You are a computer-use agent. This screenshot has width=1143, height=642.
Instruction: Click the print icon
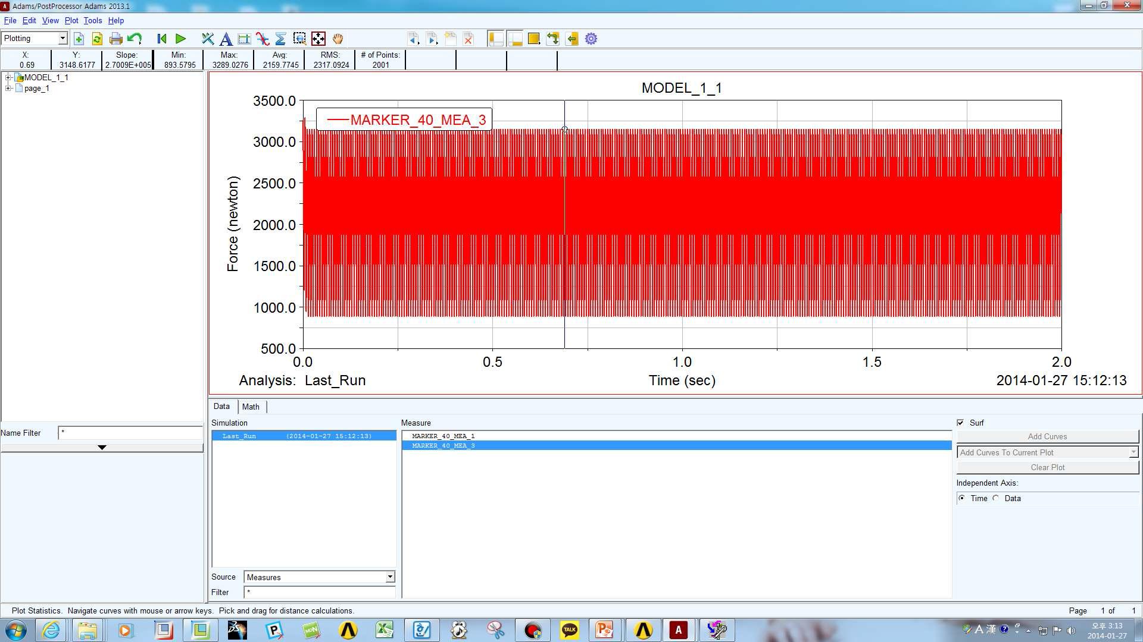pos(116,39)
